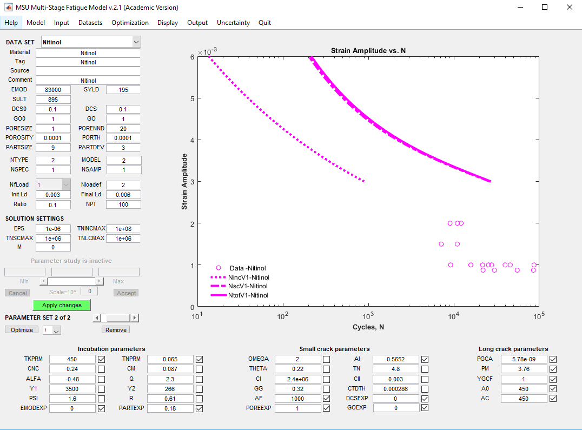
Task: Open the NfLoad dropdown
Action: pyautogui.click(x=66, y=185)
